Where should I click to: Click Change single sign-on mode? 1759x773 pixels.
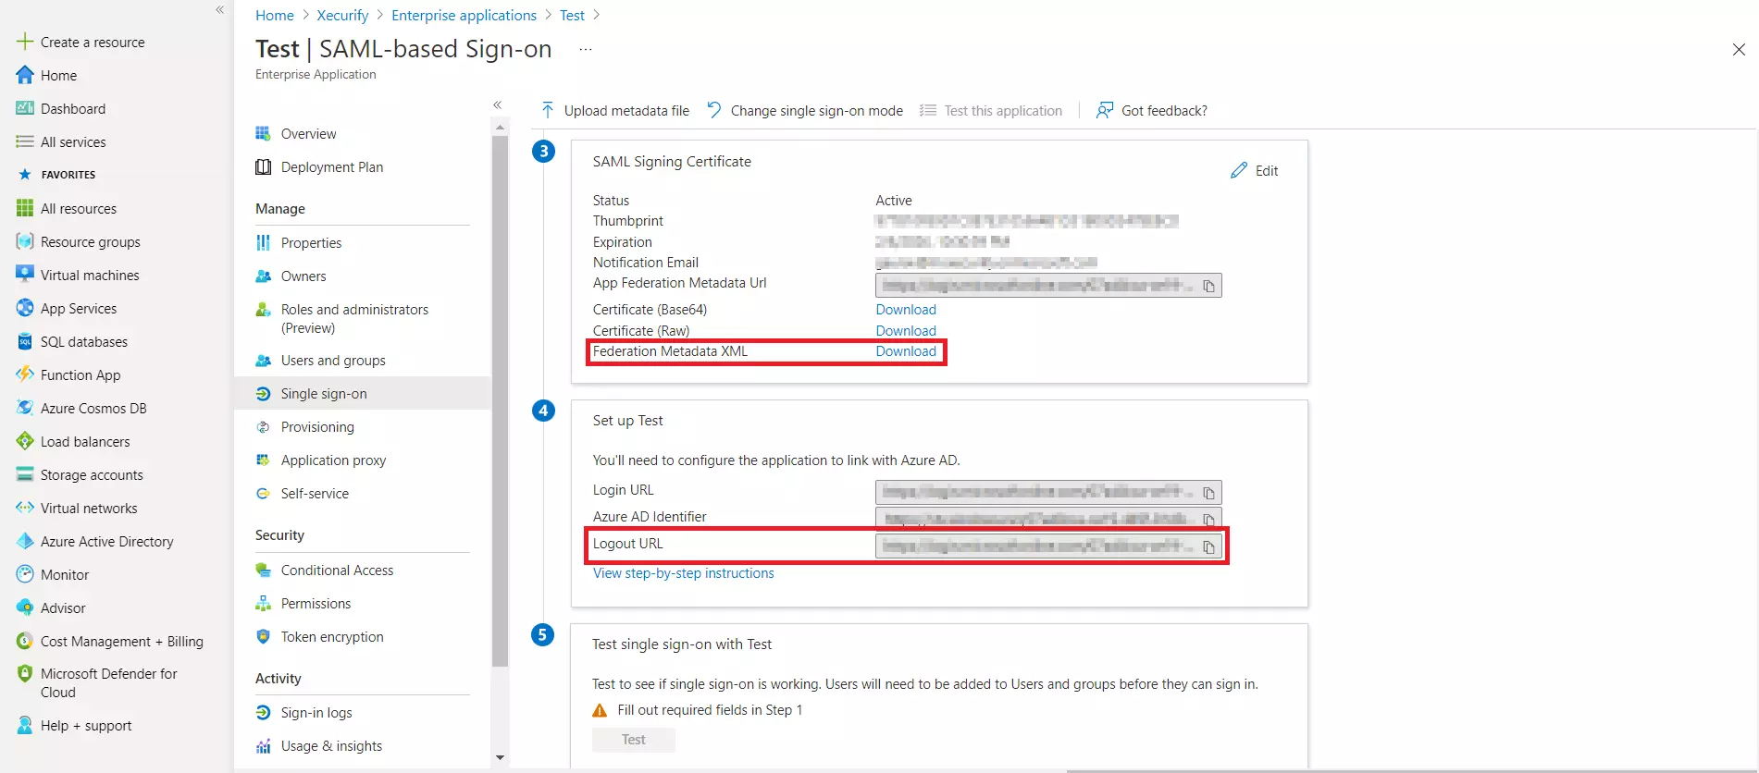point(805,111)
